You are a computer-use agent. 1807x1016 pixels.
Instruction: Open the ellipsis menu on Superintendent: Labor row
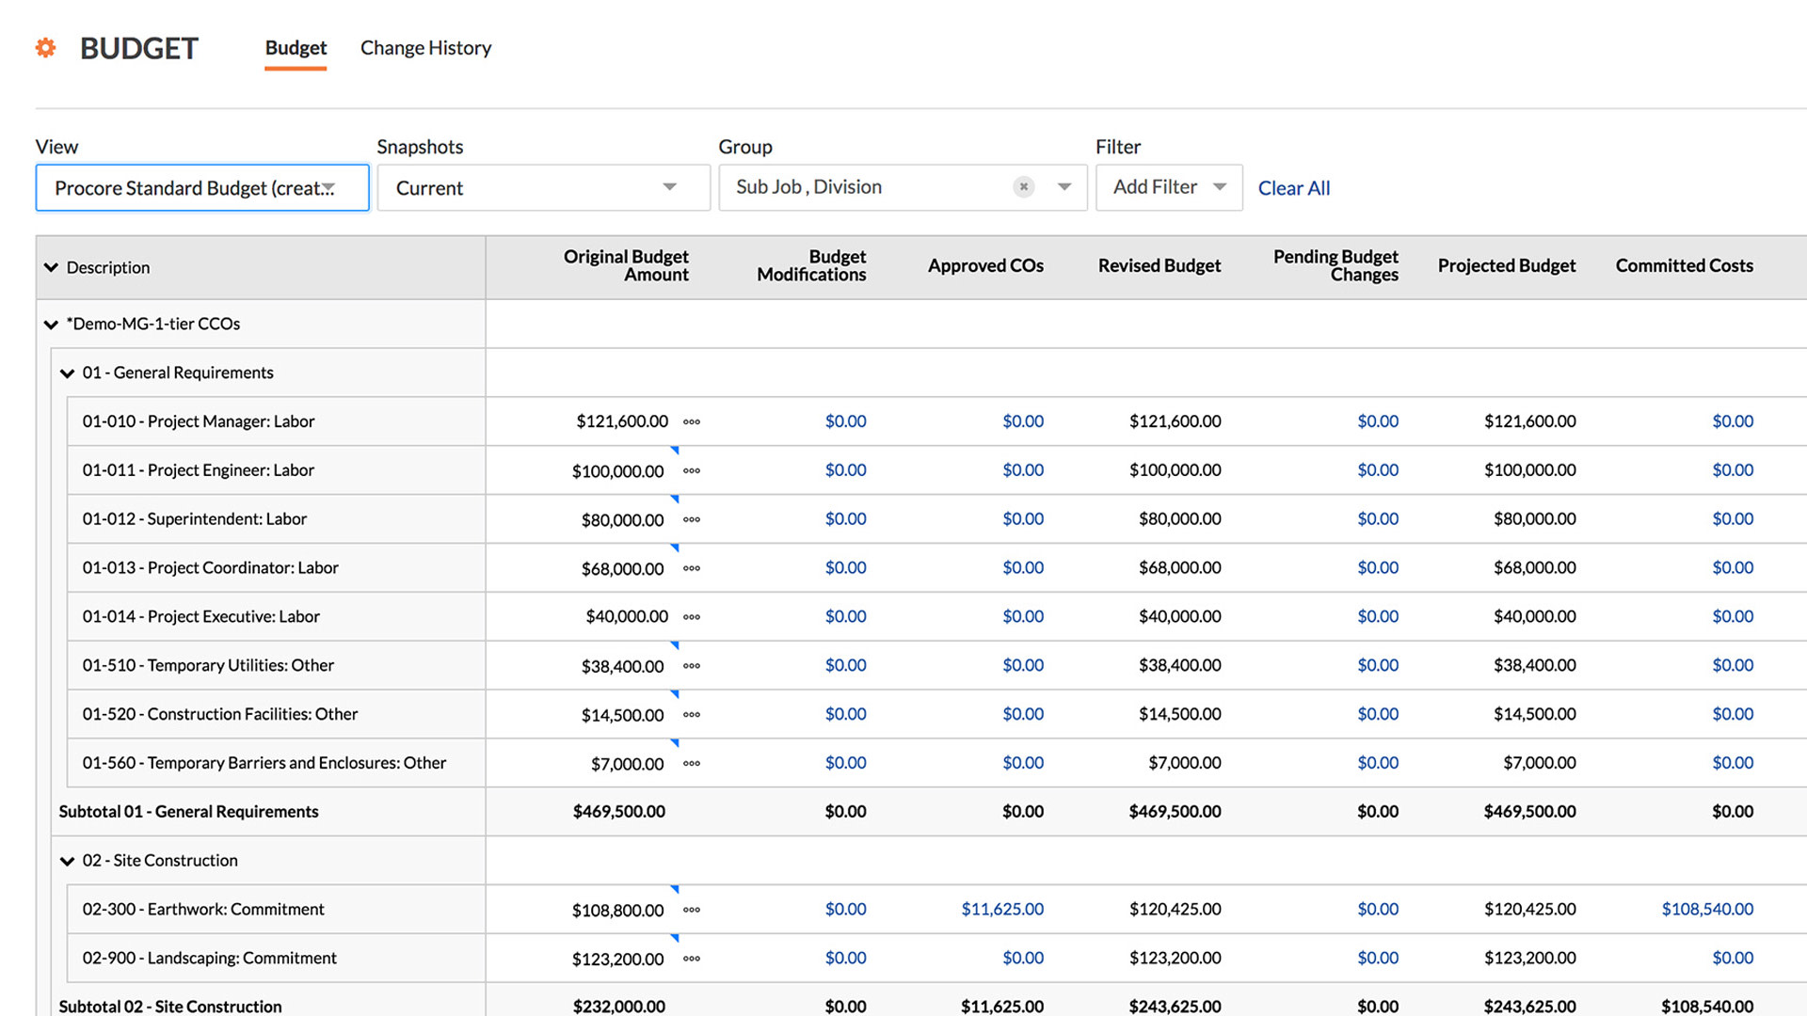(692, 520)
